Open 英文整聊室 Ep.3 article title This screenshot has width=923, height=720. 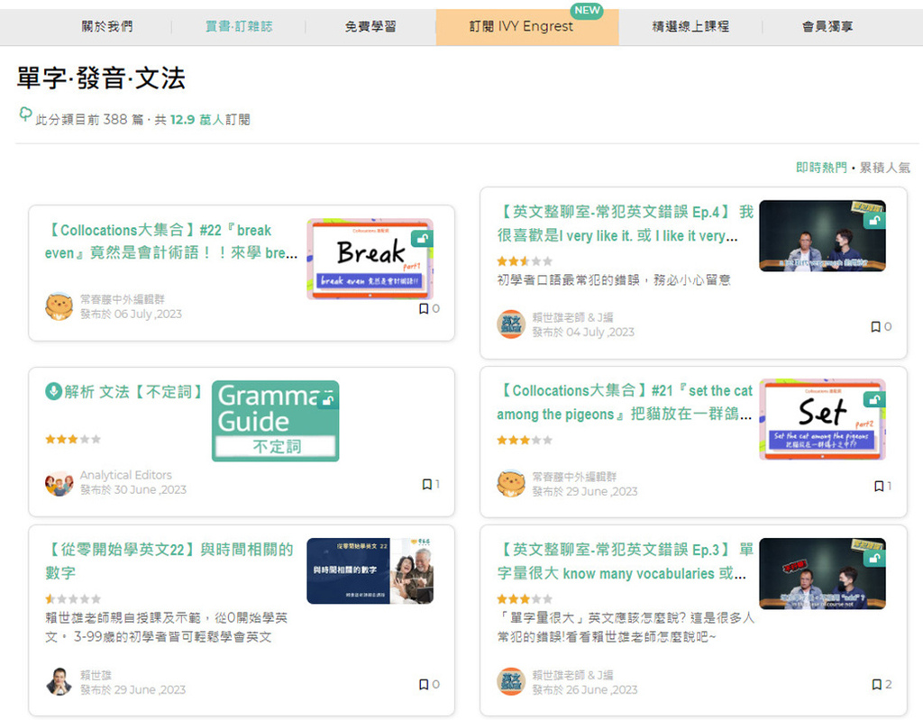coord(626,561)
